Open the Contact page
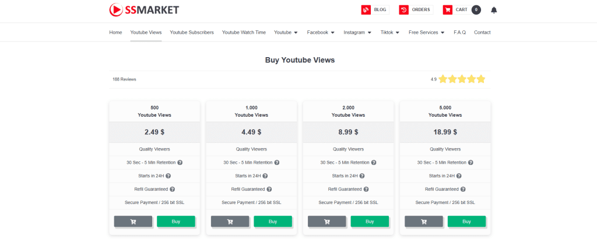Screen dimensions: 597x239 [482, 32]
